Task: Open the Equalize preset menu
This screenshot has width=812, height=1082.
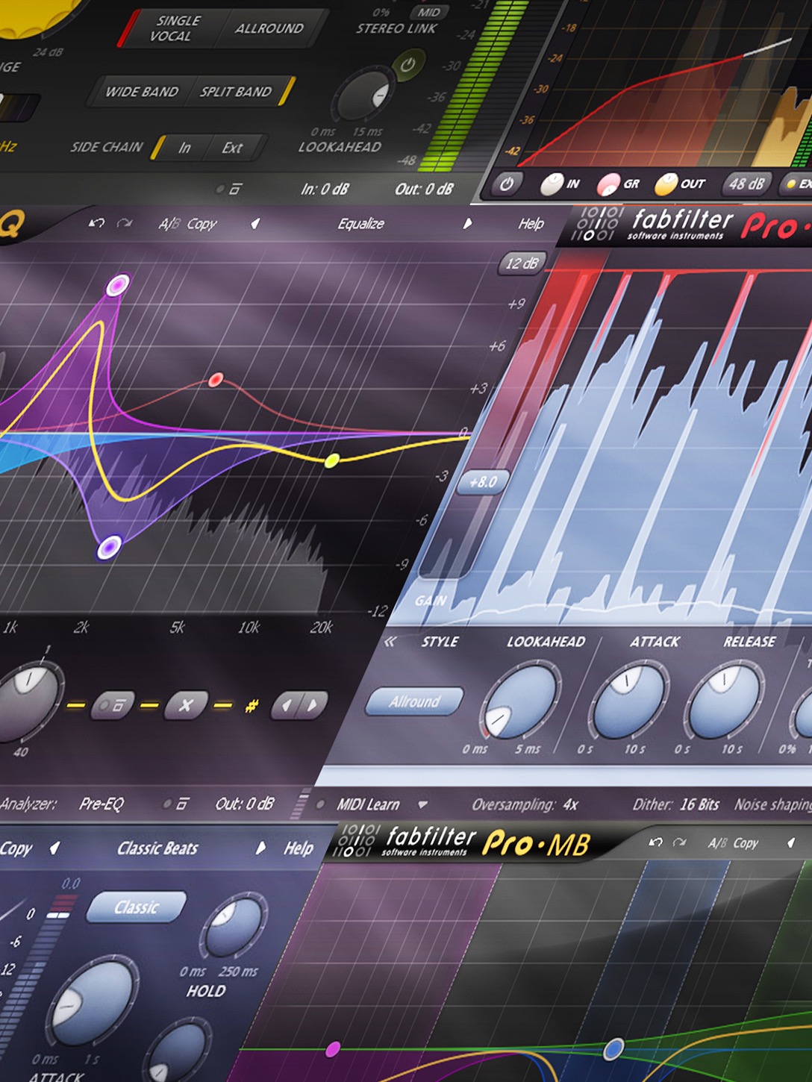Action: (x=361, y=224)
